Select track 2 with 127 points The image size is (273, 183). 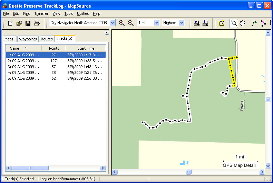tap(56, 61)
